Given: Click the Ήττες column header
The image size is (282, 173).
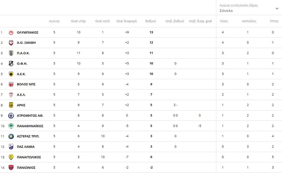Looking at the screenshot, I should pos(274,21).
